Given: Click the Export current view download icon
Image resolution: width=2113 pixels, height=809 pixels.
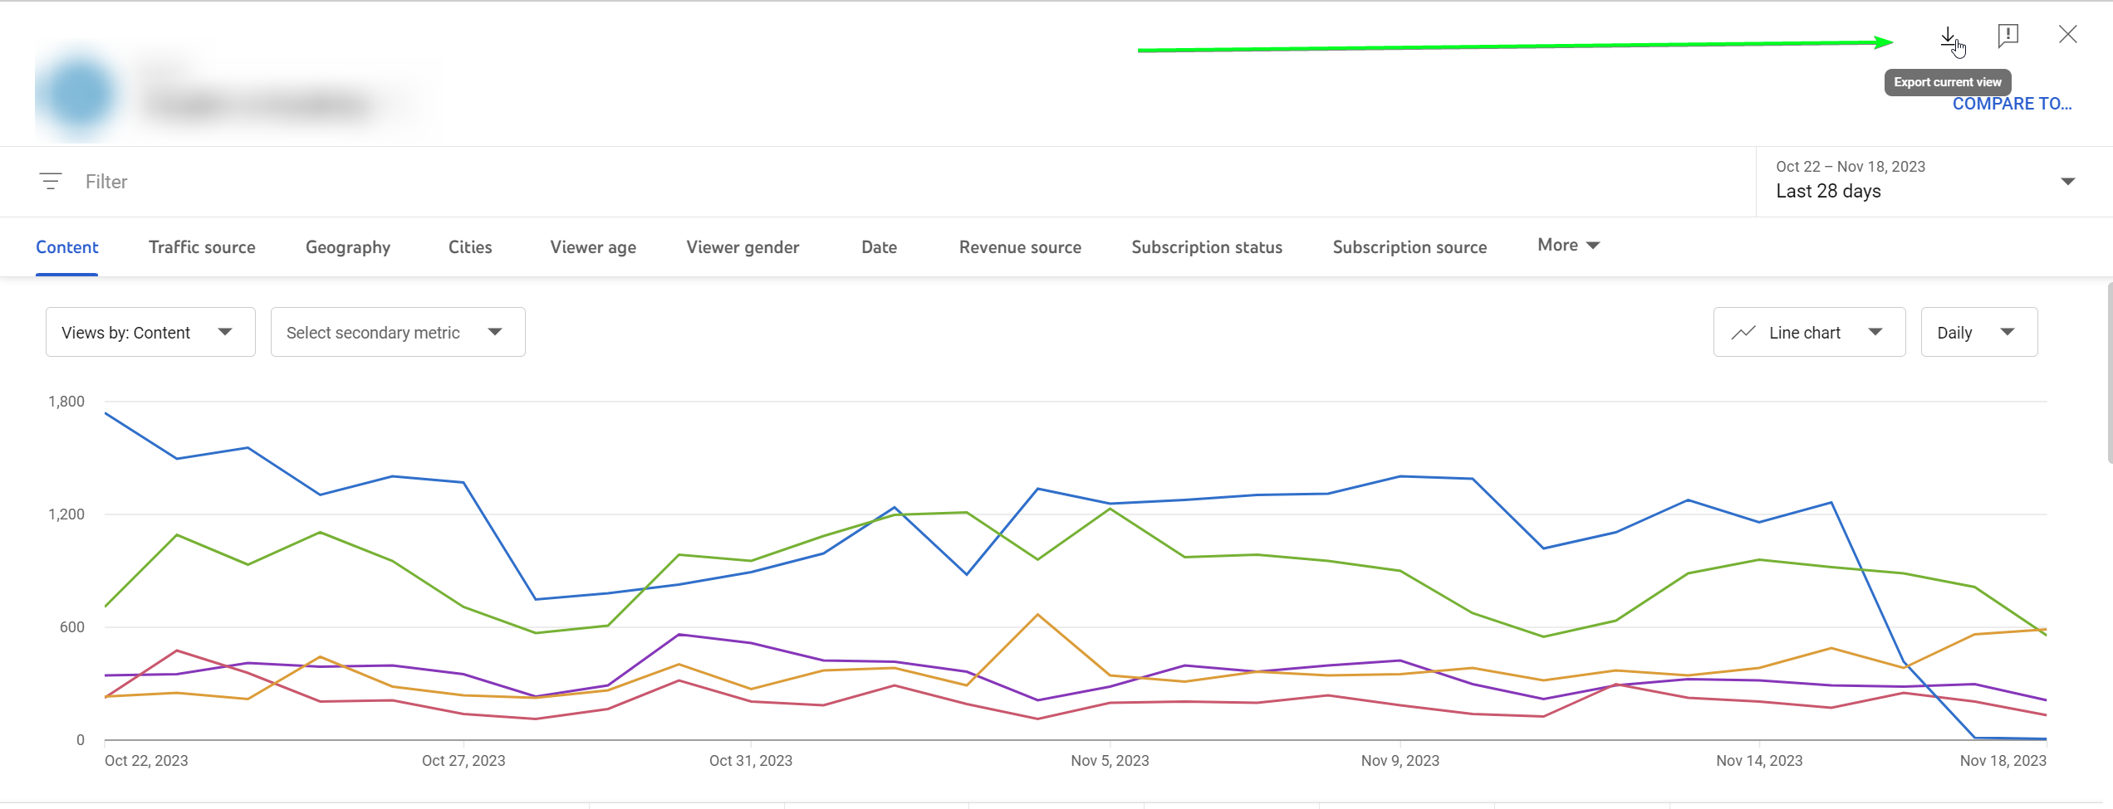Looking at the screenshot, I should click(1948, 37).
